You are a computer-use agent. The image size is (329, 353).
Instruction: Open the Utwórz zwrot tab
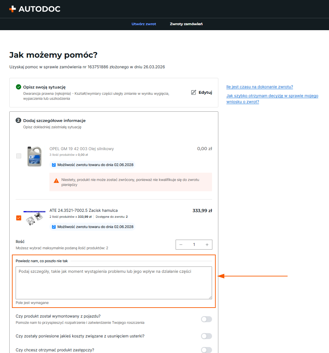click(144, 24)
